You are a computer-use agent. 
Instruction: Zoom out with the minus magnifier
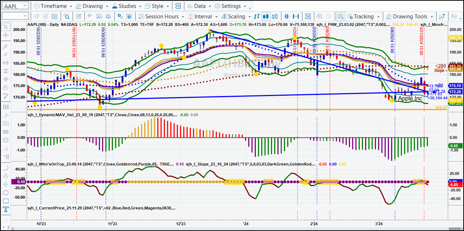point(329,17)
